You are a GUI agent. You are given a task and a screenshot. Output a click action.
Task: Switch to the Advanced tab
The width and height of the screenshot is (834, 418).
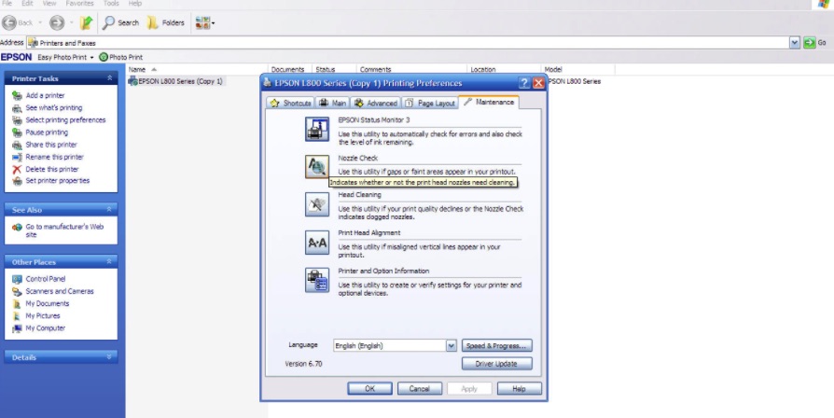click(x=376, y=103)
